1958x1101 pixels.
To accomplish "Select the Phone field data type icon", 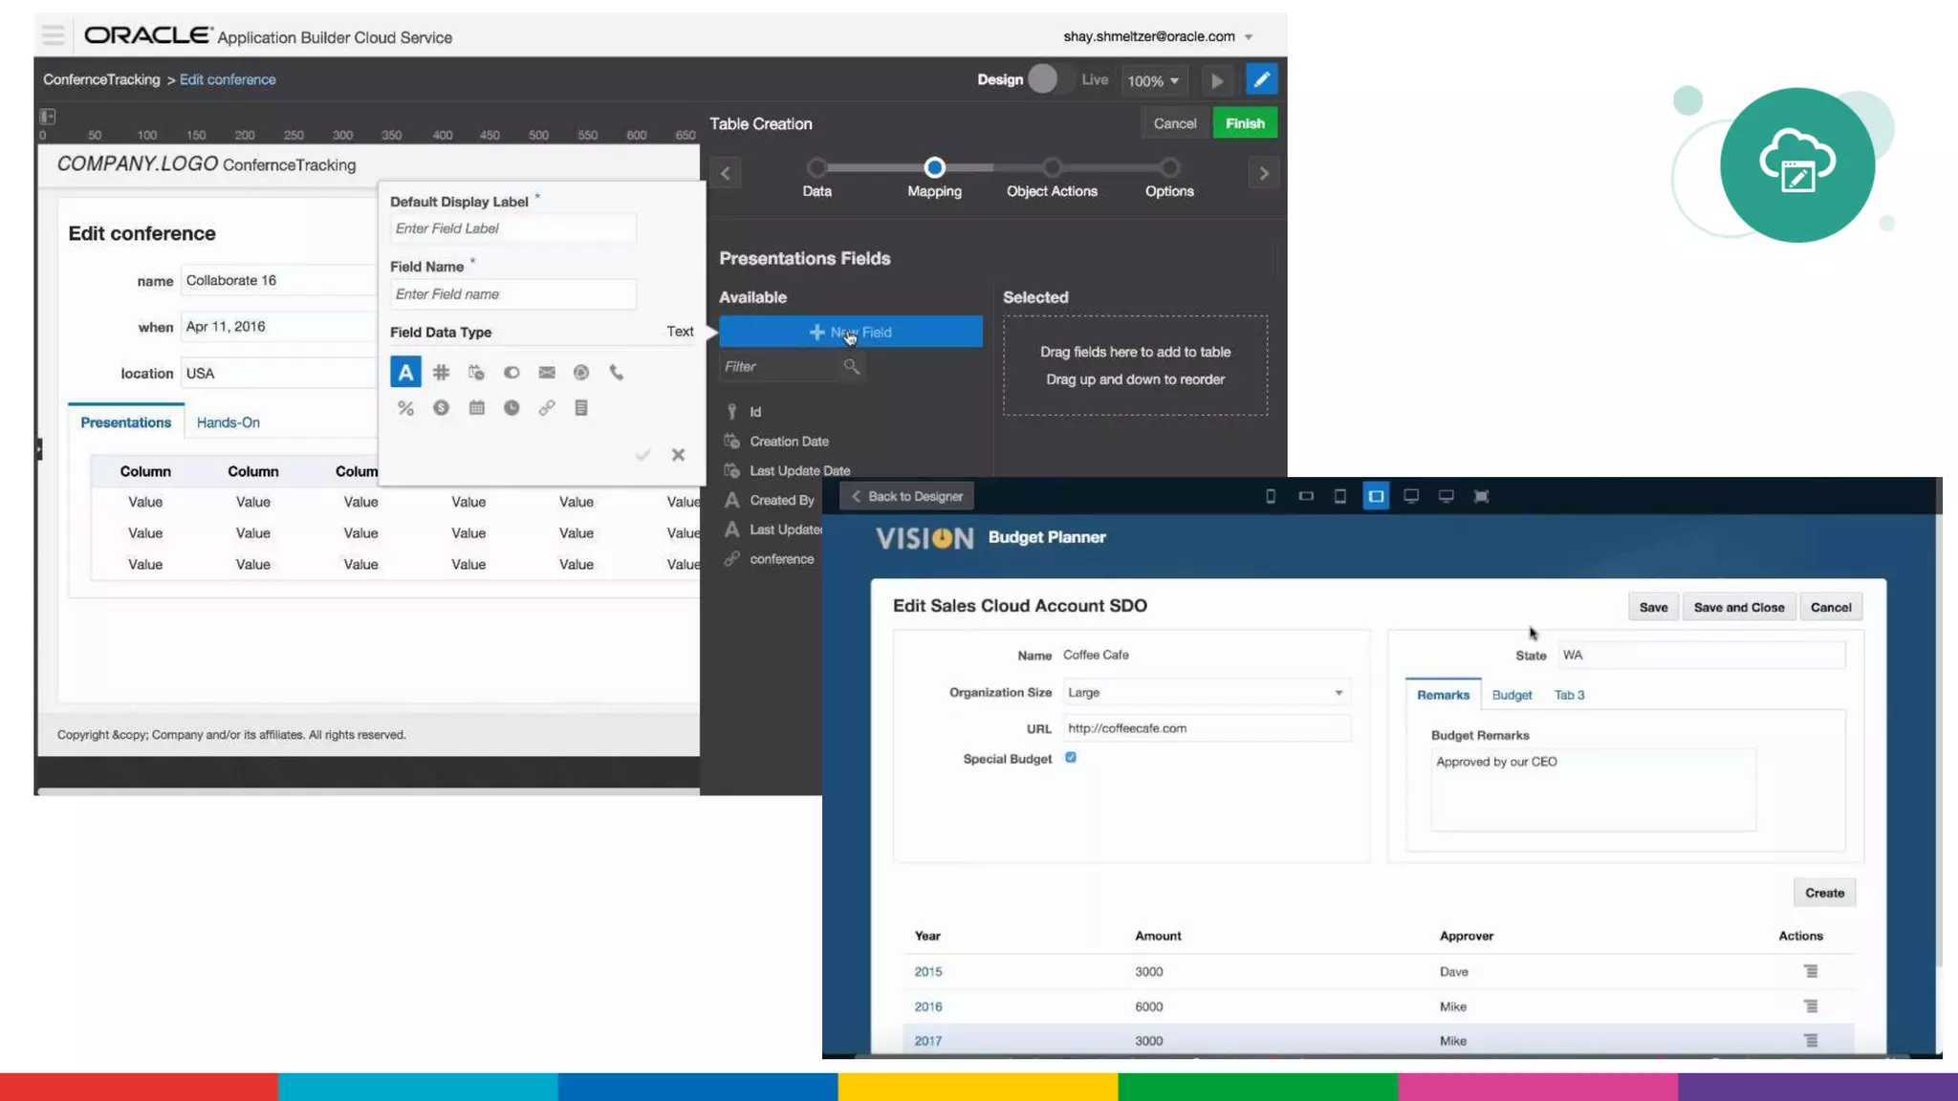I will (617, 373).
